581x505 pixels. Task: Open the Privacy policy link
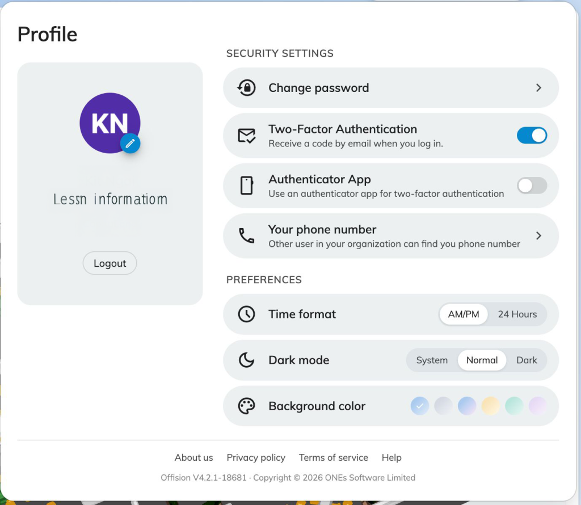[x=256, y=457]
